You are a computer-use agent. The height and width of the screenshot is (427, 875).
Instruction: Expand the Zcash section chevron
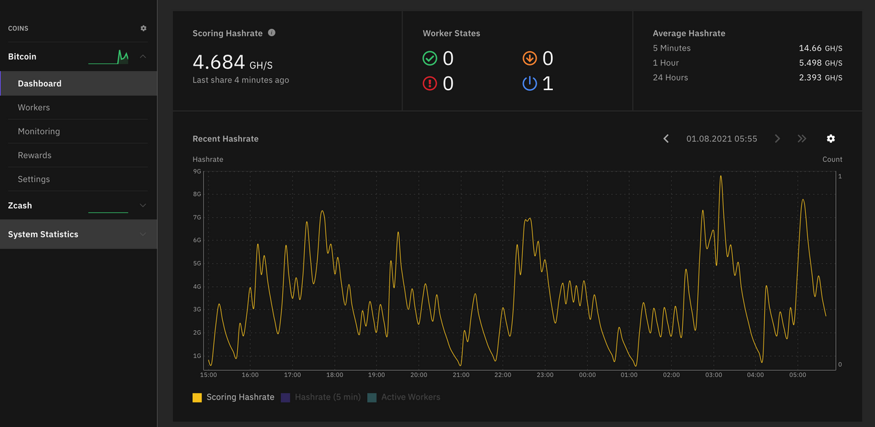click(143, 206)
